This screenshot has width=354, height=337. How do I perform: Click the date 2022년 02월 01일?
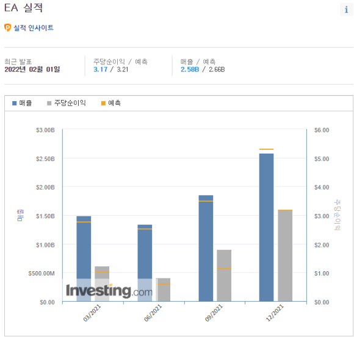(x=32, y=69)
